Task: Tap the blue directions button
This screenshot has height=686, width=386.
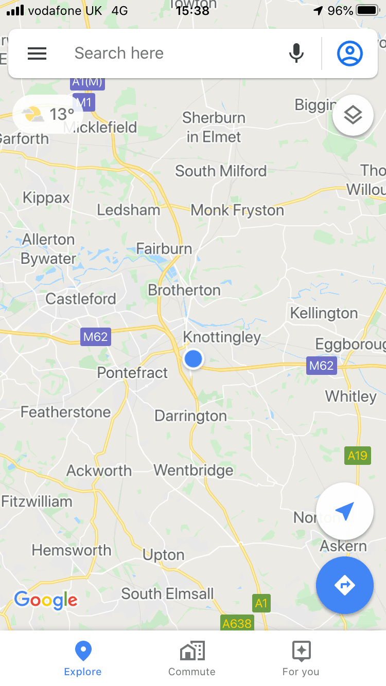Action: point(344,585)
